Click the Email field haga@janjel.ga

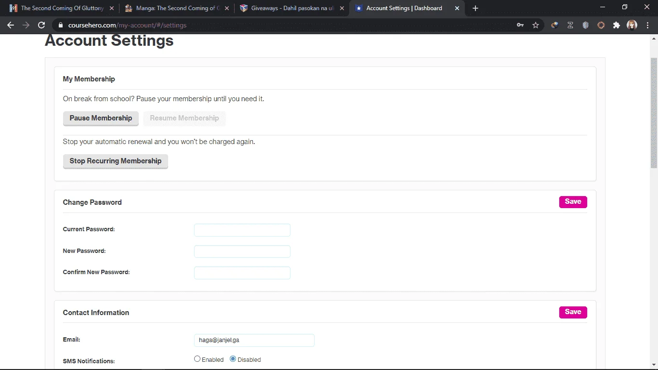(254, 340)
